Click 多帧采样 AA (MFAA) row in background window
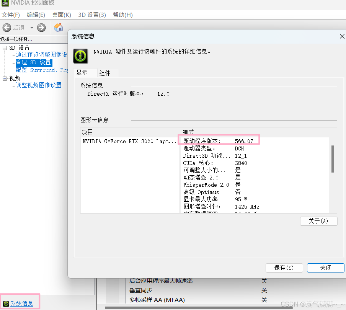Viewport: 346px width, 310px height. pyautogui.click(x=198, y=300)
